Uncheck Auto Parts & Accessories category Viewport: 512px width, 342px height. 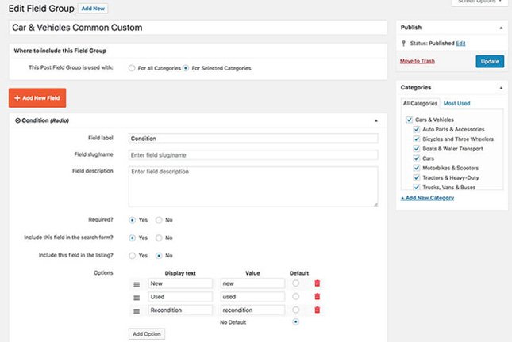[416, 129]
